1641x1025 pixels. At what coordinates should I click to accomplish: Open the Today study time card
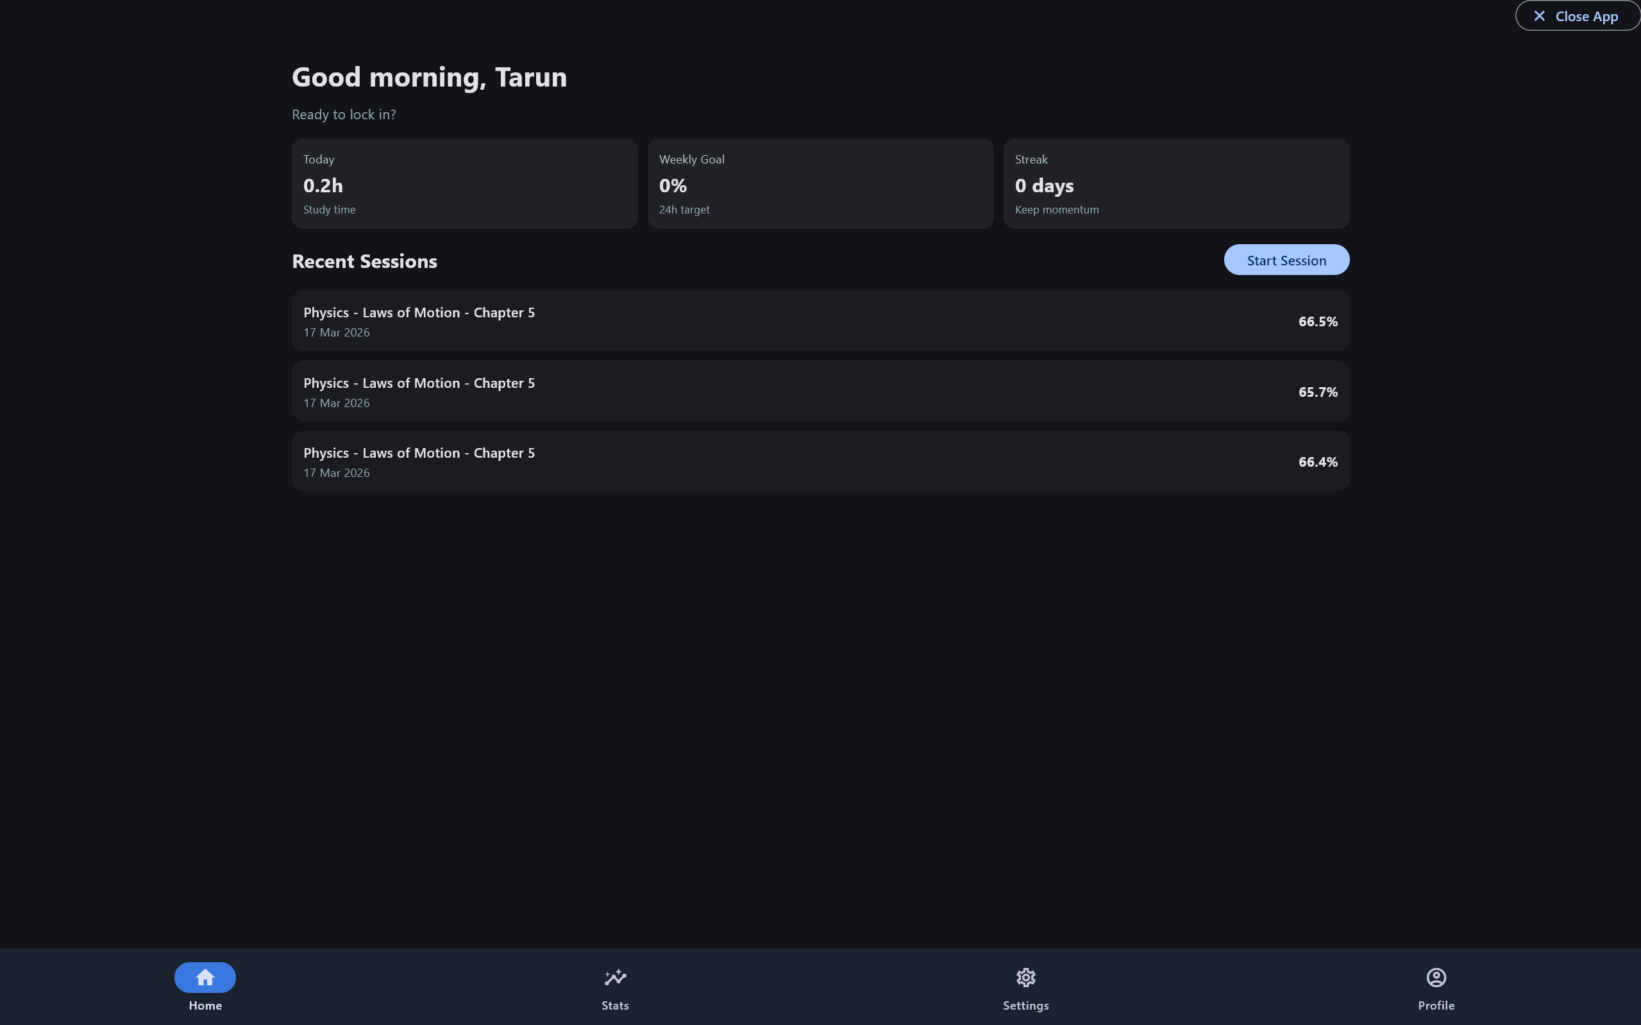464,184
